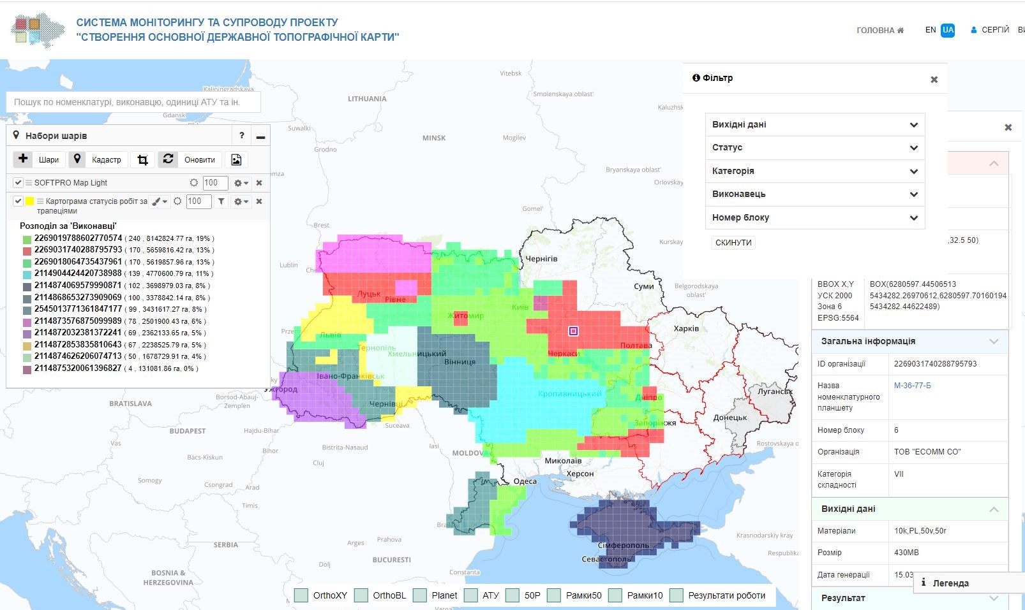This screenshot has width=1025, height=610.
Task: Close the Фільтр panel
Action: point(934,80)
